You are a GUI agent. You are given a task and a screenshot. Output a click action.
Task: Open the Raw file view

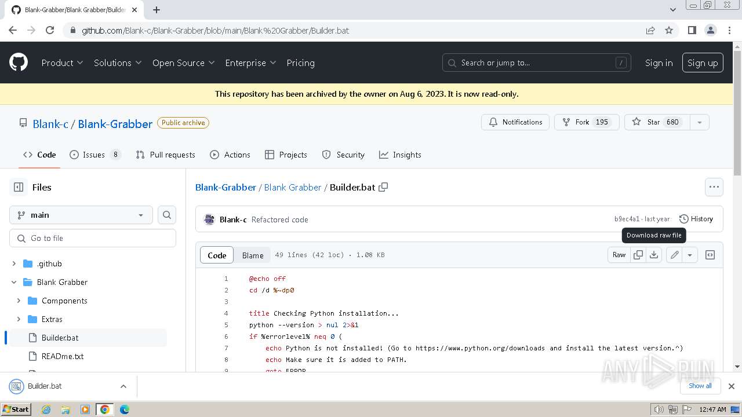(619, 255)
